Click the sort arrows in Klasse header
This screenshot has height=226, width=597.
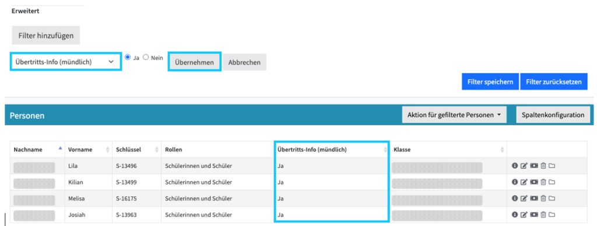click(x=502, y=150)
